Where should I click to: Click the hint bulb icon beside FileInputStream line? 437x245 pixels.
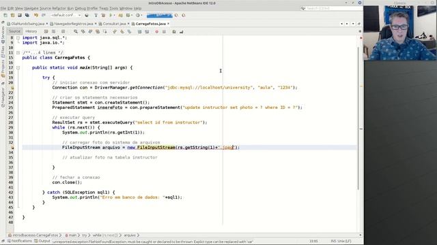point(12,148)
